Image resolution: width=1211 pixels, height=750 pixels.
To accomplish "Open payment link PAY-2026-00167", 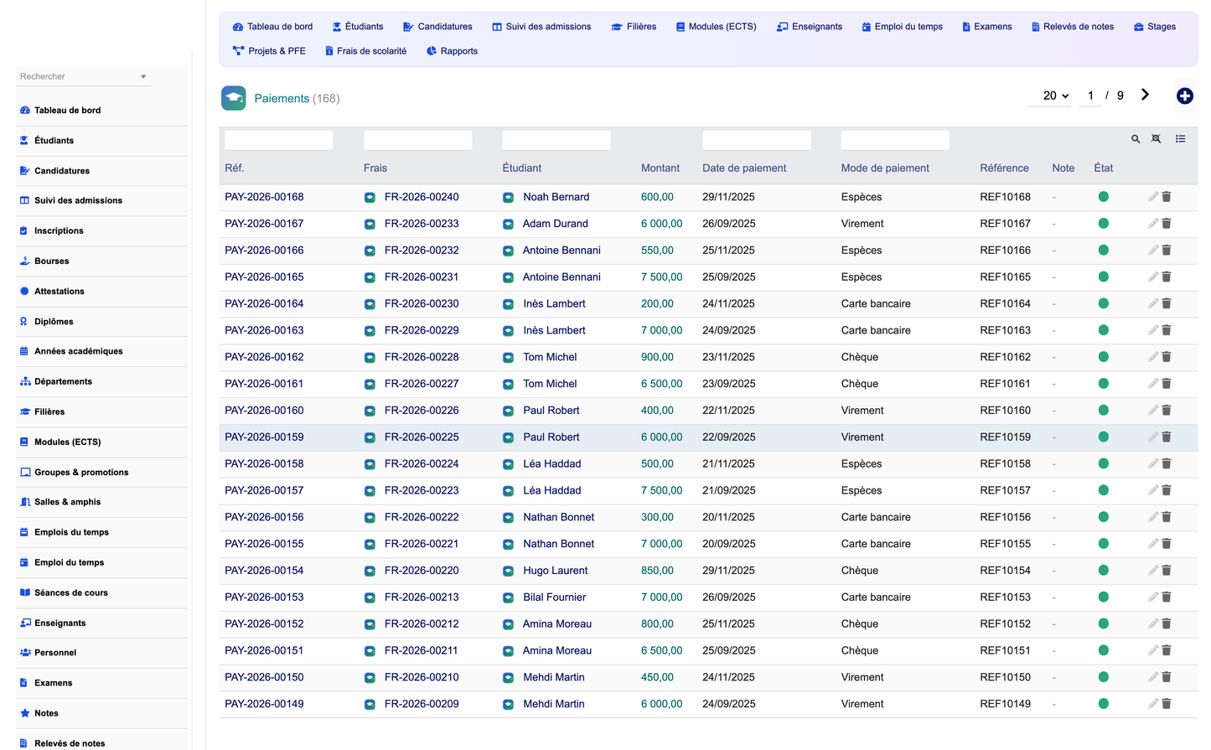I will tap(264, 224).
